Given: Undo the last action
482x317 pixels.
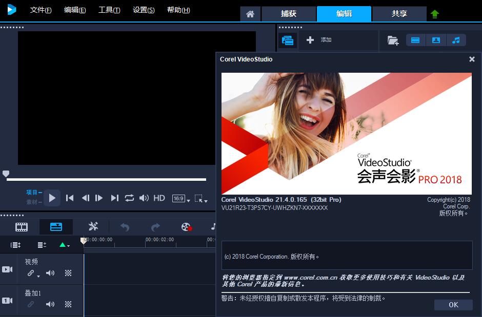Looking at the screenshot, I should [x=125, y=227].
